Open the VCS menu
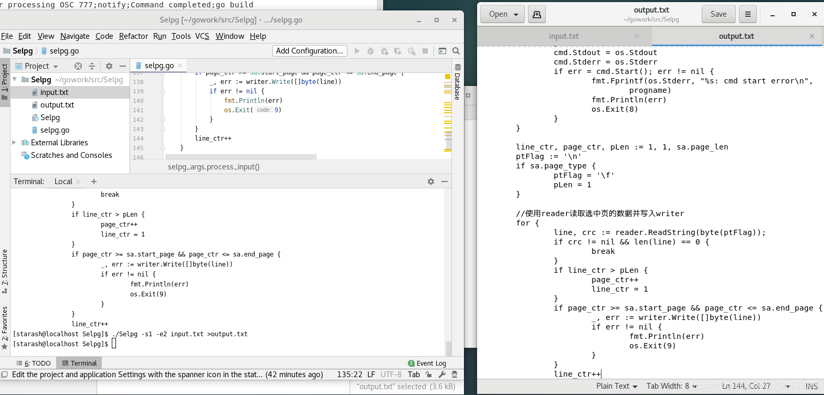This screenshot has width=824, height=395. (202, 36)
